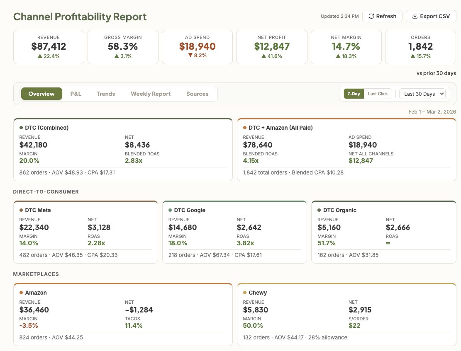Click the red down triangle on Ad Spend
461x351 pixels.
coord(190,56)
